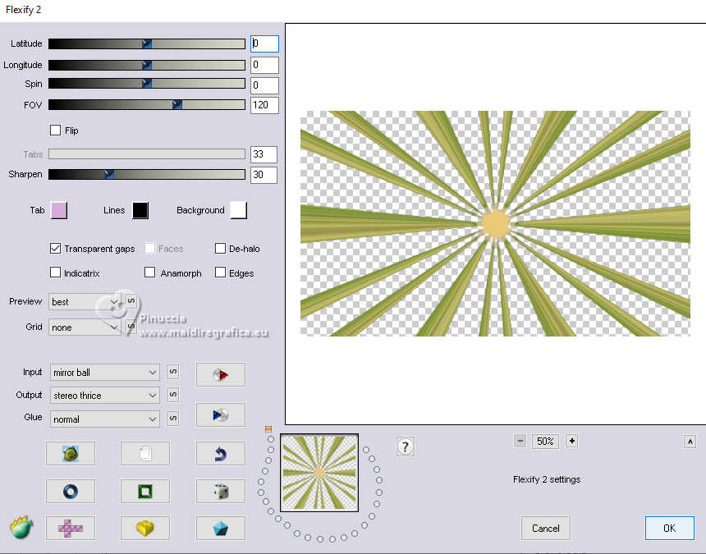The image size is (706, 554).
Task: Click the large sunburst preview image
Action: [x=495, y=224]
